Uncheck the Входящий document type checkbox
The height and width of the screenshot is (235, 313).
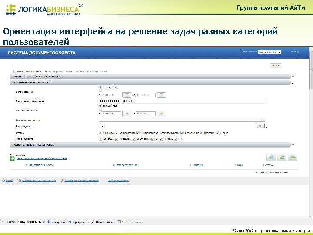pos(100,139)
